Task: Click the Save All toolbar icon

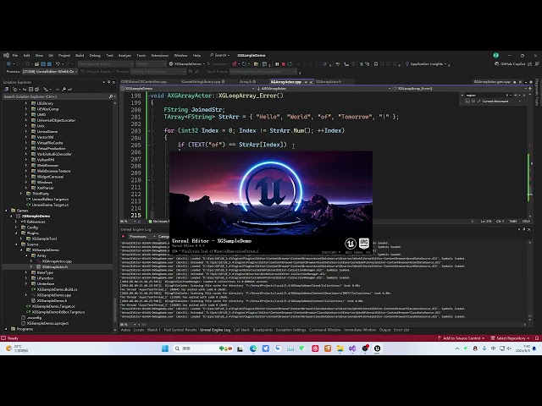Action: point(49,64)
